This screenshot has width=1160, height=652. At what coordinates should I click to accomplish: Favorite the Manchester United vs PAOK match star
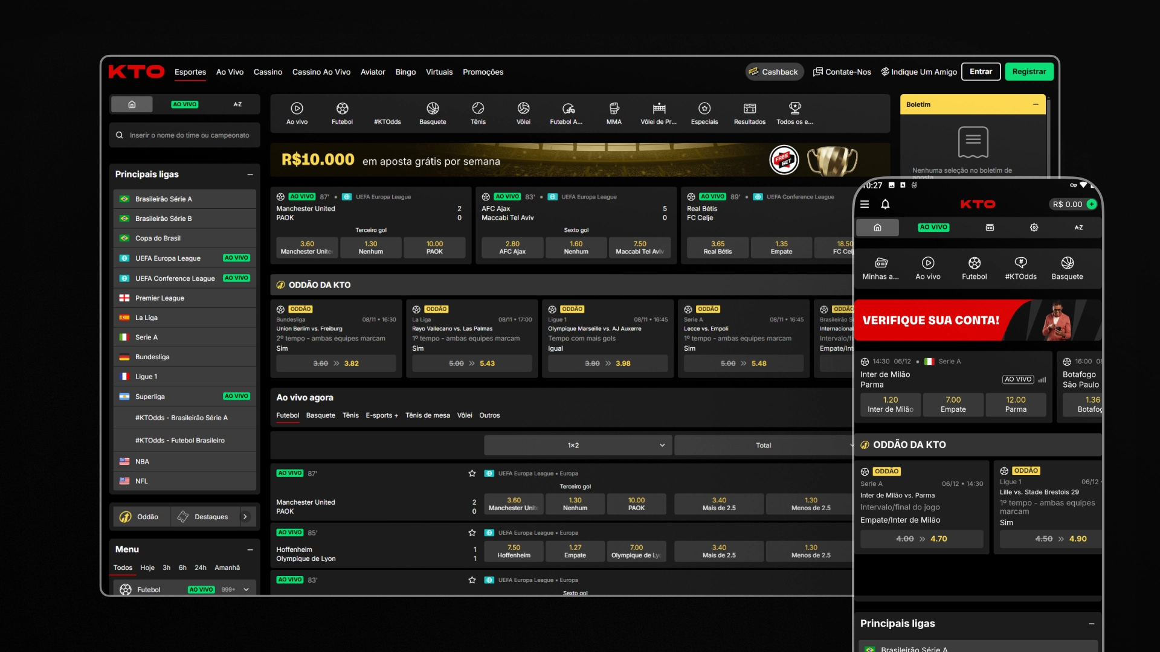472,473
